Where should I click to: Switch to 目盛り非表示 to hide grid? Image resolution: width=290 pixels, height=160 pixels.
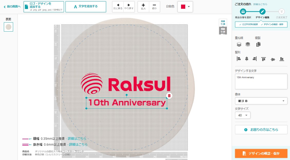223,31
